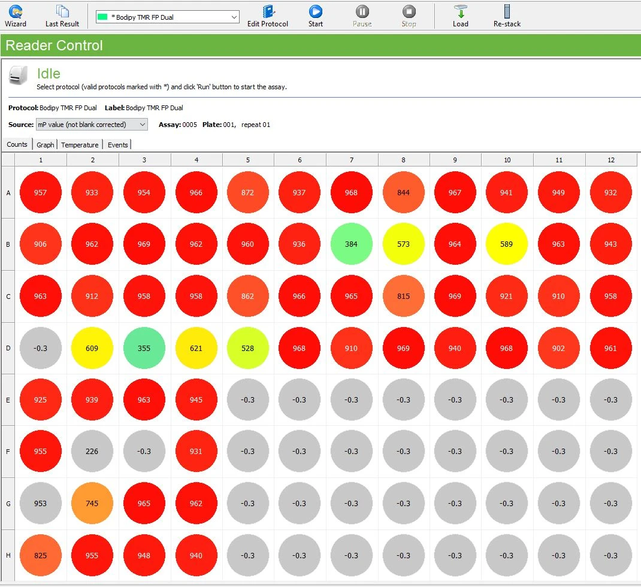This screenshot has height=587, width=641.
Task: Load a plate with Load icon
Action: (460, 16)
